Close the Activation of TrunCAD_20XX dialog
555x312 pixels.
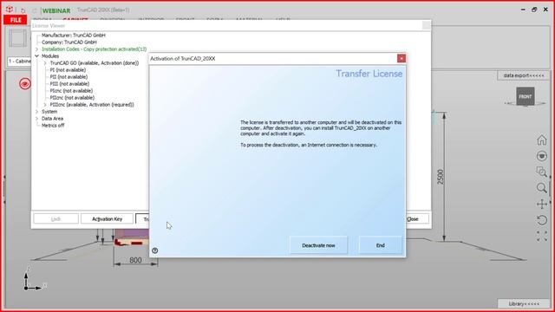[x=401, y=58]
